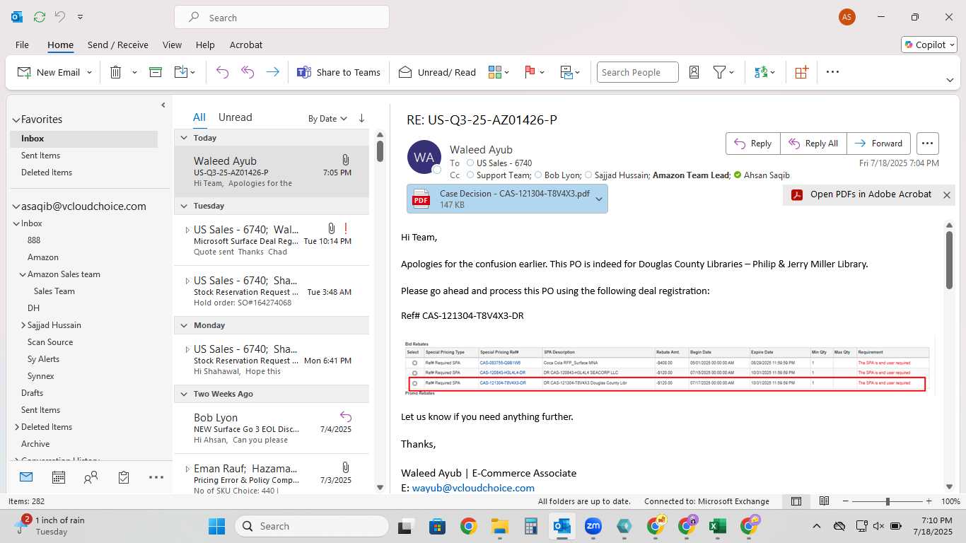
Task: Click the ribbon Reply All arrows icon
Action: pos(248,72)
